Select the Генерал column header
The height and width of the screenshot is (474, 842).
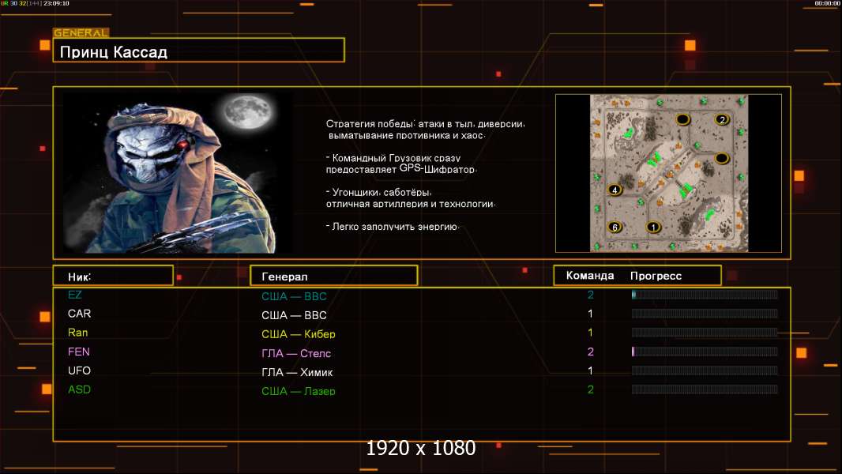click(334, 276)
